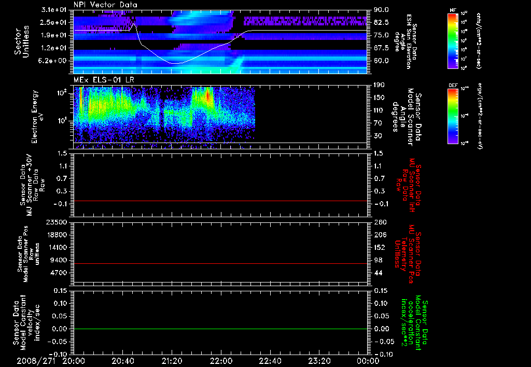Click the 21:20 time axis label

click(172, 361)
